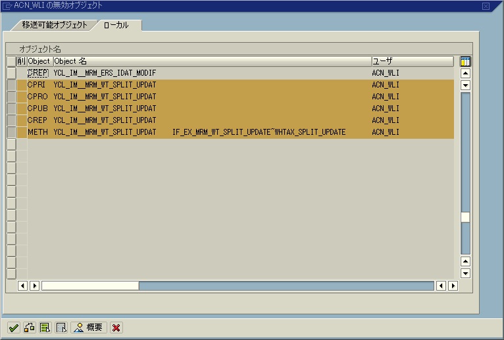Image resolution: width=504 pixels, height=340 pixels.
Task: Click the CPRI object type cell
Action: (x=36, y=85)
